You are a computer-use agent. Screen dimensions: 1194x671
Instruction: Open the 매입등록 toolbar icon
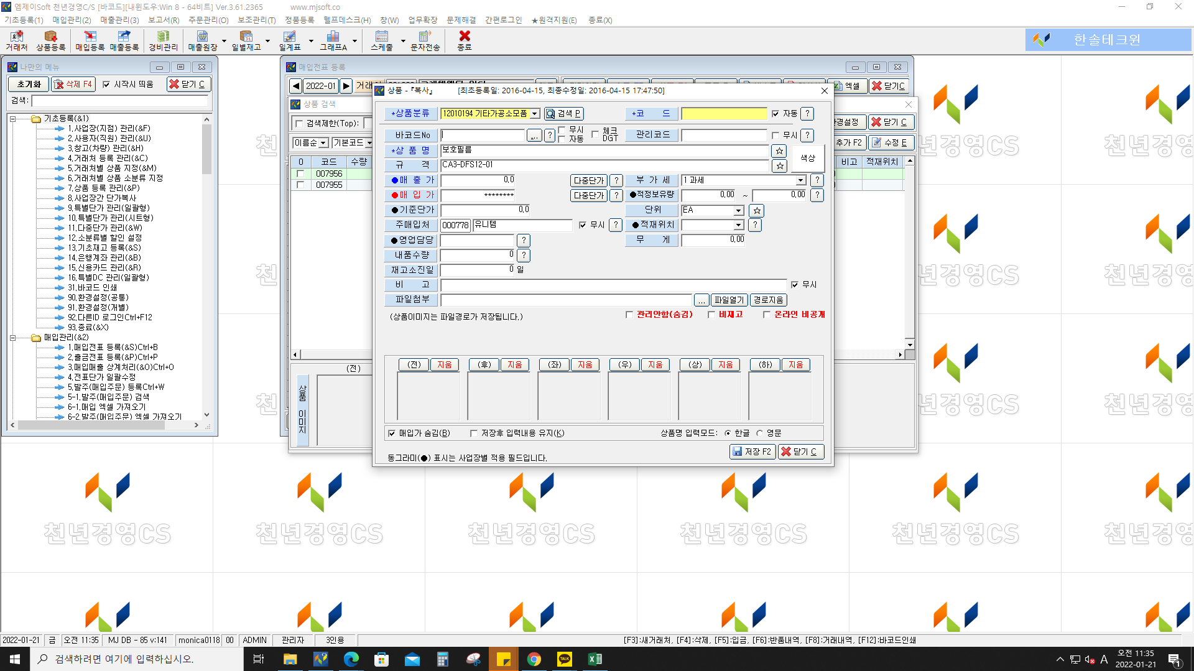coord(90,40)
